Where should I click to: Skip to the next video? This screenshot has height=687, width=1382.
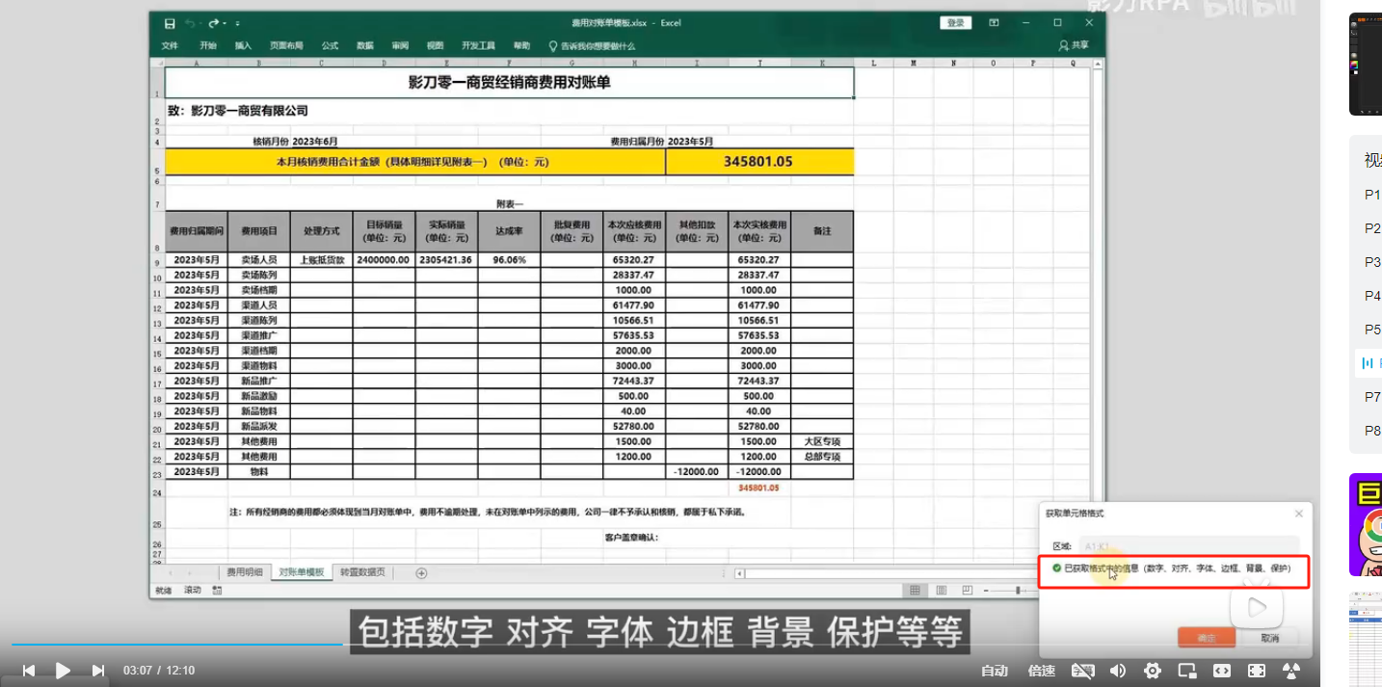click(97, 671)
